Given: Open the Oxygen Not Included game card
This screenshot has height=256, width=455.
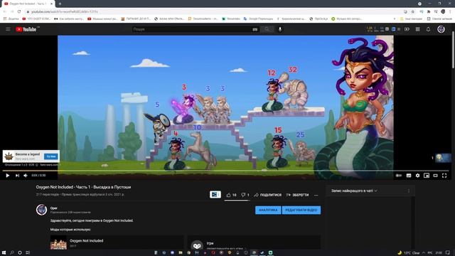Looking at the screenshot, I should point(117,242).
